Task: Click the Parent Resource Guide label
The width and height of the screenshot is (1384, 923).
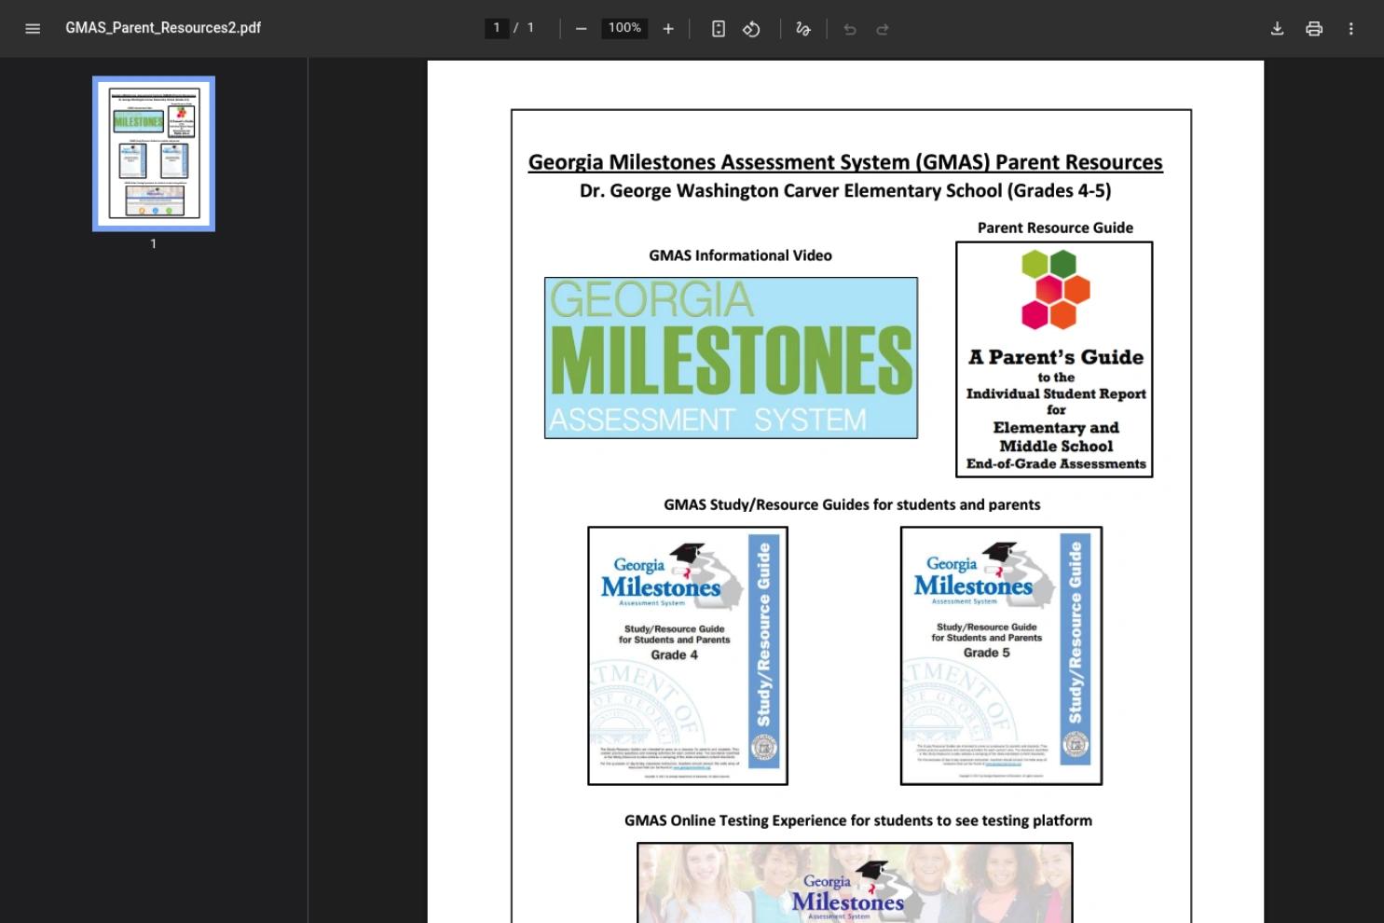Action: pos(1055,227)
